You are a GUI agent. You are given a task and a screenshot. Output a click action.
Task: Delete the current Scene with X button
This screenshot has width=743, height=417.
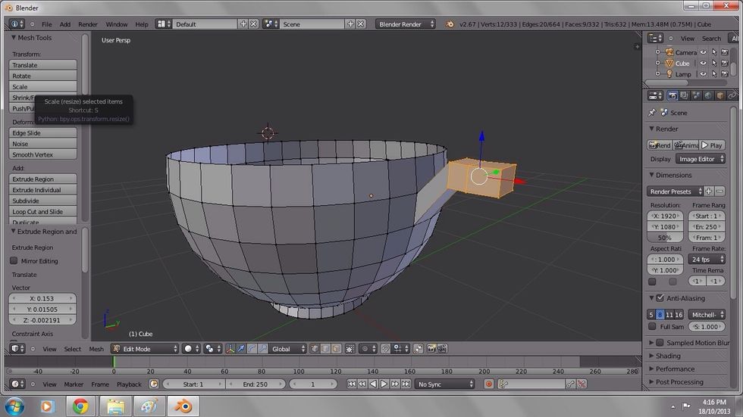[x=361, y=23]
